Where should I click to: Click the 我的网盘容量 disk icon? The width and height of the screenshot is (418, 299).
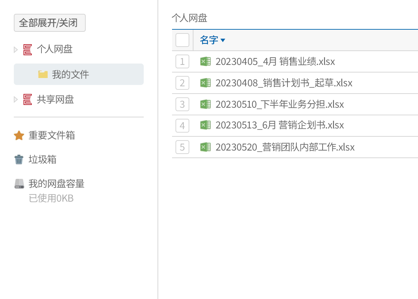pos(19,184)
